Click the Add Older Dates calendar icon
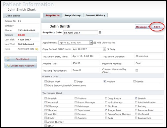167x128 pixels. (95, 43)
